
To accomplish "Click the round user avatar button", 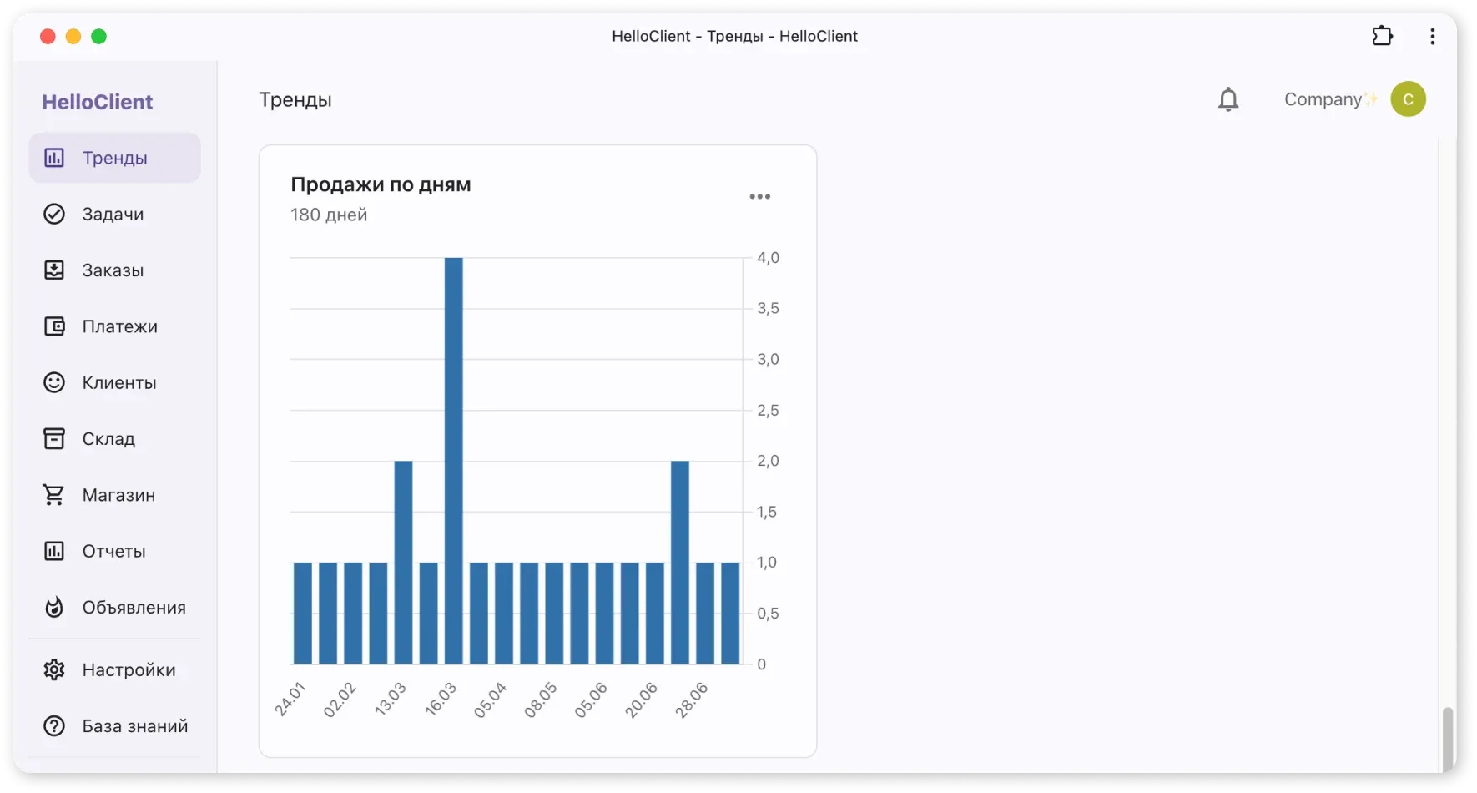I will pyautogui.click(x=1408, y=99).
